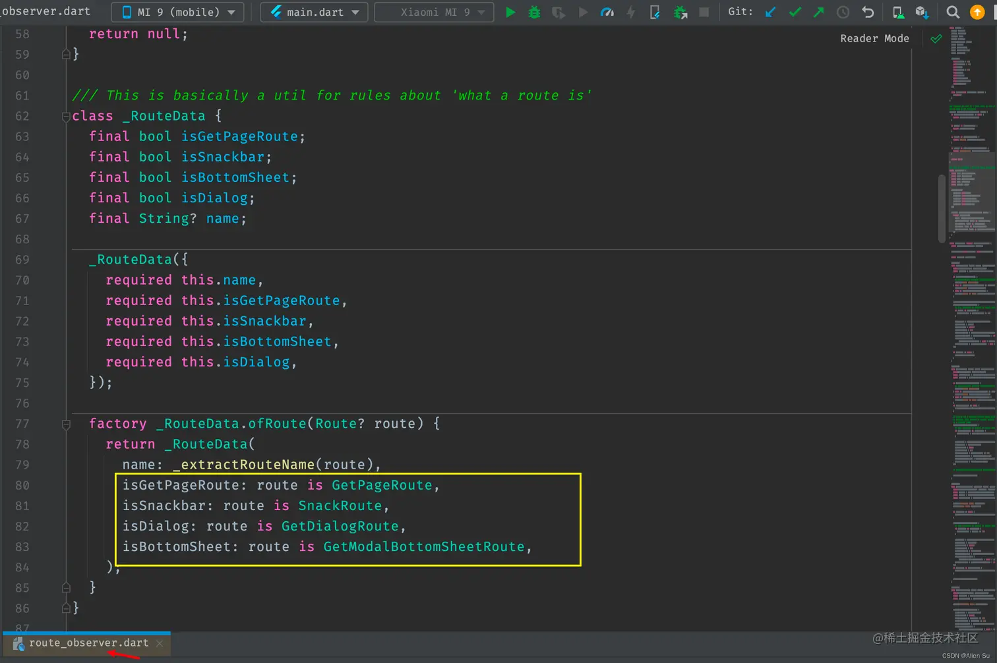Attach debugger to Android process icon

pos(680,12)
